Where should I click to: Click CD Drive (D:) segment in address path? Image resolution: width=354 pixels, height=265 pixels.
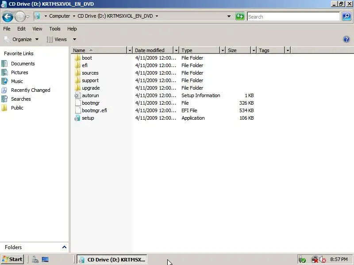pyautogui.click(x=115, y=16)
